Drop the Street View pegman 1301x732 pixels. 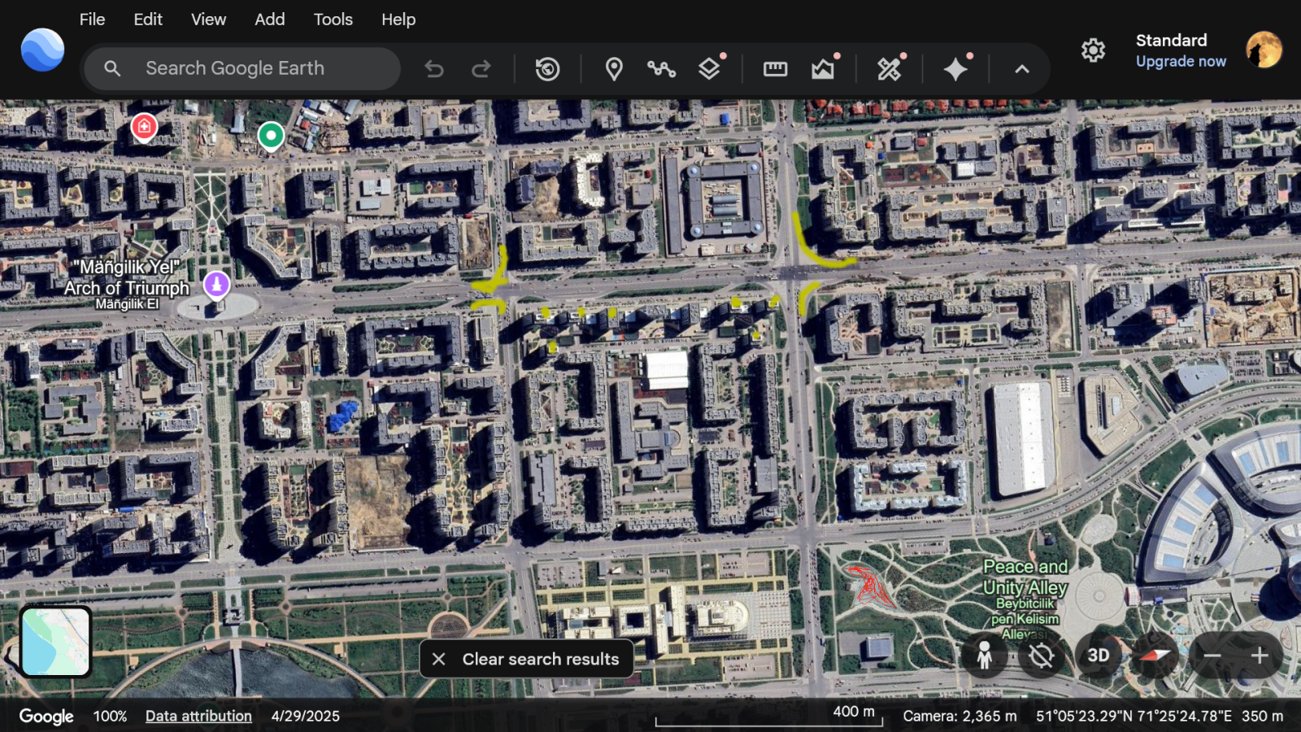984,656
